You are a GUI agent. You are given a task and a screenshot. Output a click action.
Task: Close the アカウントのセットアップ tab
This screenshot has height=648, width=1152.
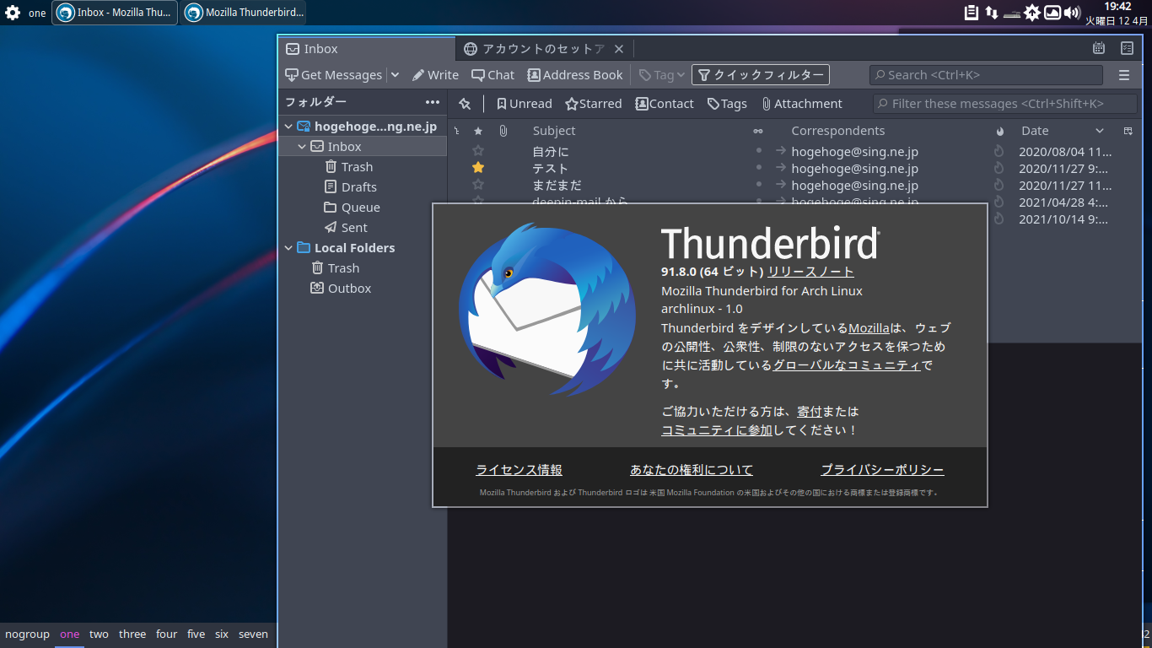click(618, 49)
